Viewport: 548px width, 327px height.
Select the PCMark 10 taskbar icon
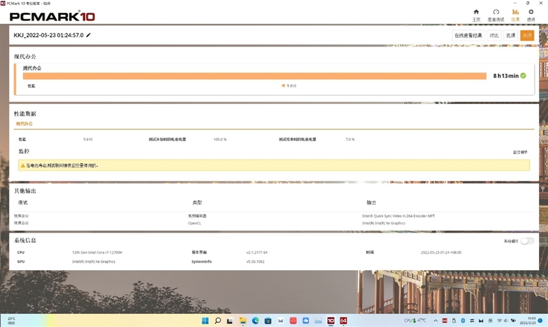331,321
